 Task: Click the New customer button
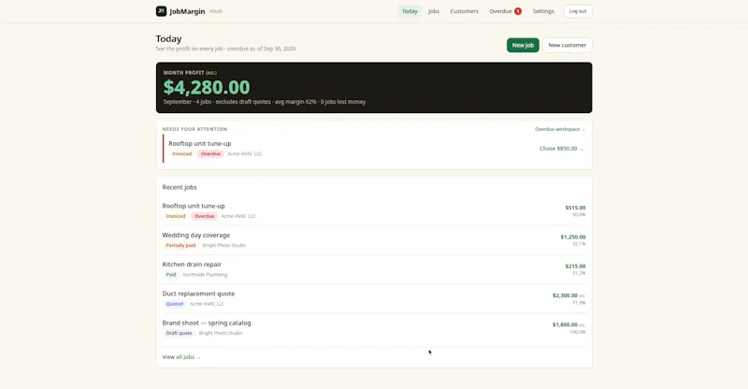[568, 45]
